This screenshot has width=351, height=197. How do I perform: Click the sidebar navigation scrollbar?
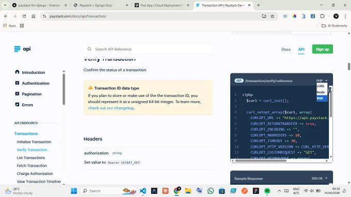click(x=64, y=89)
